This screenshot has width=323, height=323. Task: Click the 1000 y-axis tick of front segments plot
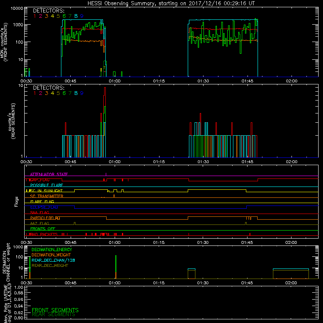pyautogui.click(x=18, y=25)
